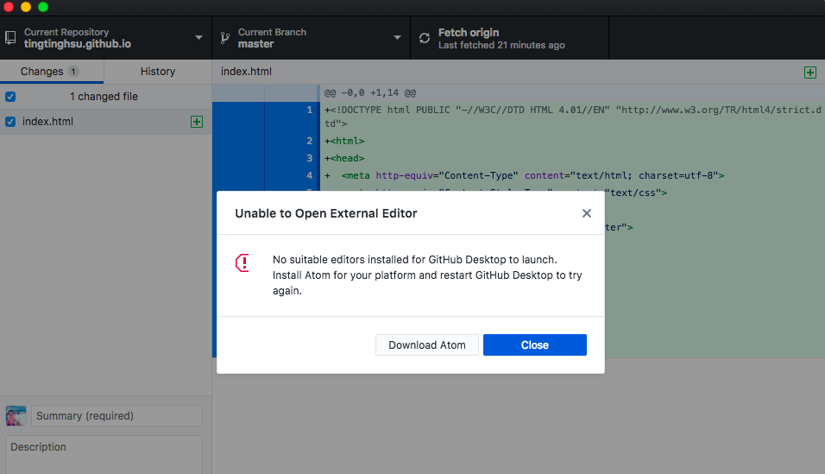Toggle the checkbox for all changed files
The image size is (825, 474).
coord(10,97)
